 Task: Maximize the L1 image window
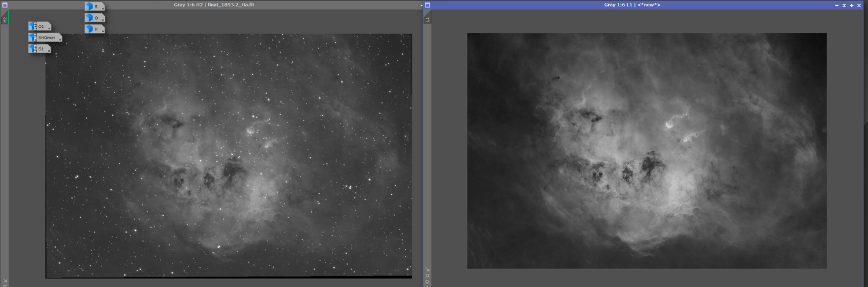coord(852,5)
